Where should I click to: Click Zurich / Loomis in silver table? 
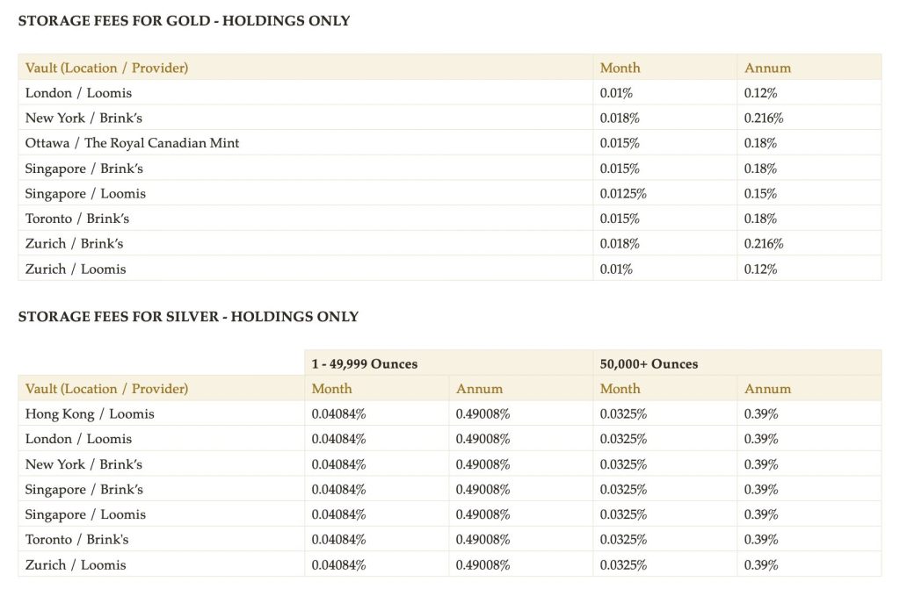coord(76,565)
